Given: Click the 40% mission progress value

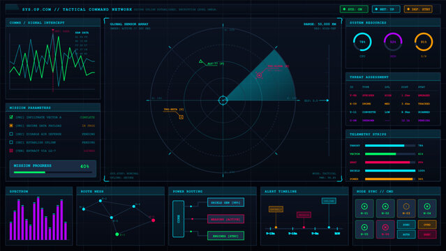Looking at the screenshot, I should (x=84, y=167).
